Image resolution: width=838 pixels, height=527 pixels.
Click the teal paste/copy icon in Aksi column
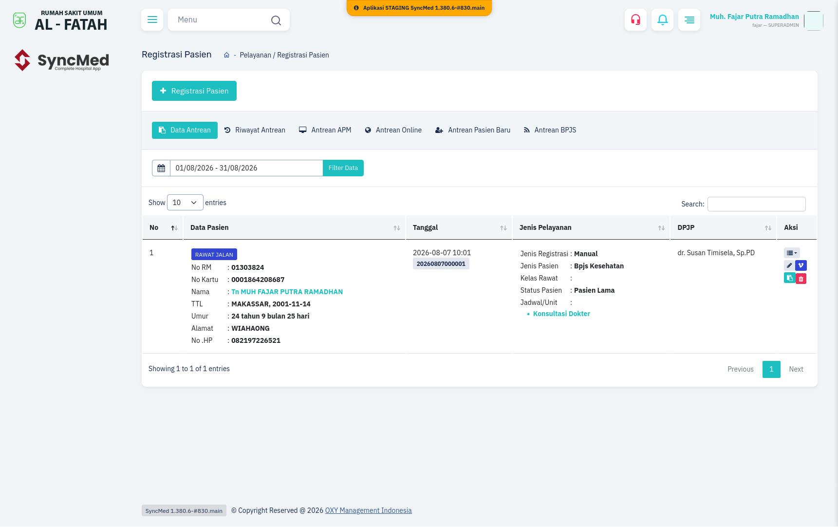(789, 278)
